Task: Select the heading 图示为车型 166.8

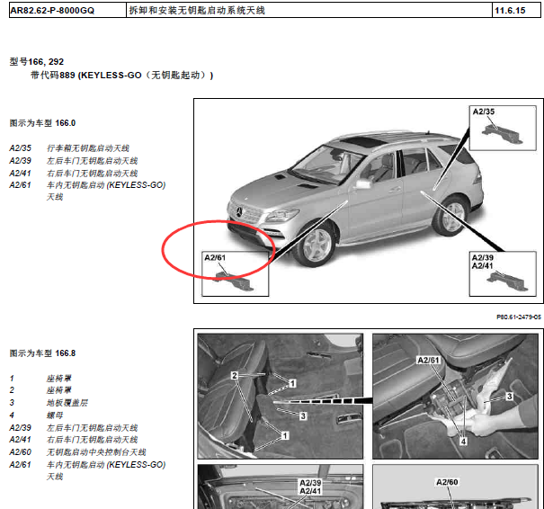Action: (x=42, y=353)
